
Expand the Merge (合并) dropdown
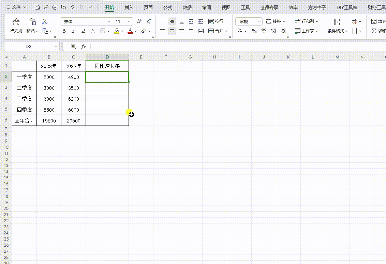pos(226,31)
